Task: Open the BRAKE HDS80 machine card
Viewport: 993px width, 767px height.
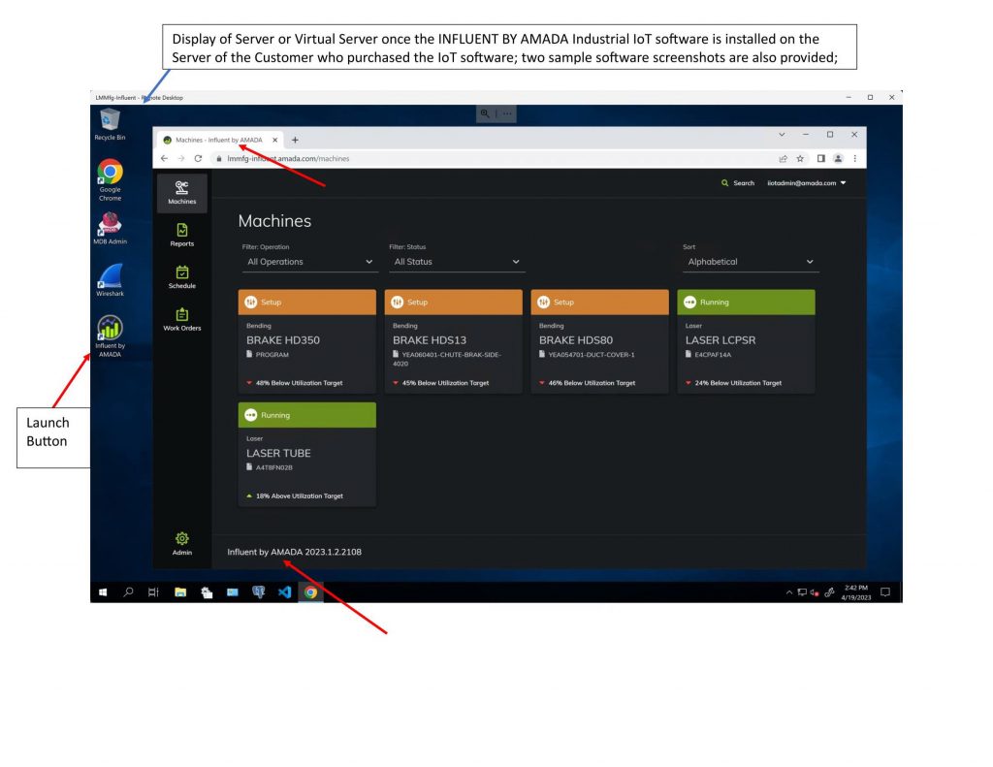Action: point(599,341)
